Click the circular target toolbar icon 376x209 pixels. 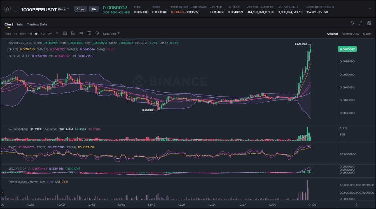[x=97, y=33]
